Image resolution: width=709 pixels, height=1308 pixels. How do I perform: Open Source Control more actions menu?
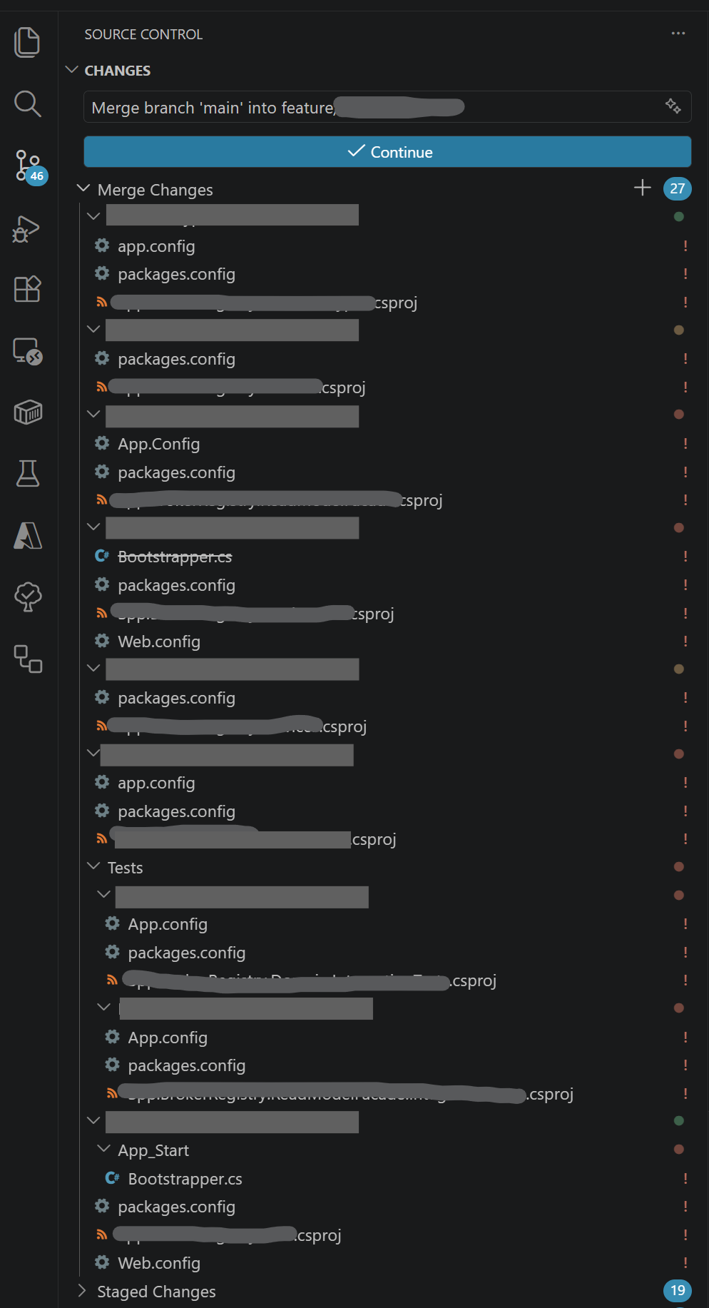coord(678,34)
